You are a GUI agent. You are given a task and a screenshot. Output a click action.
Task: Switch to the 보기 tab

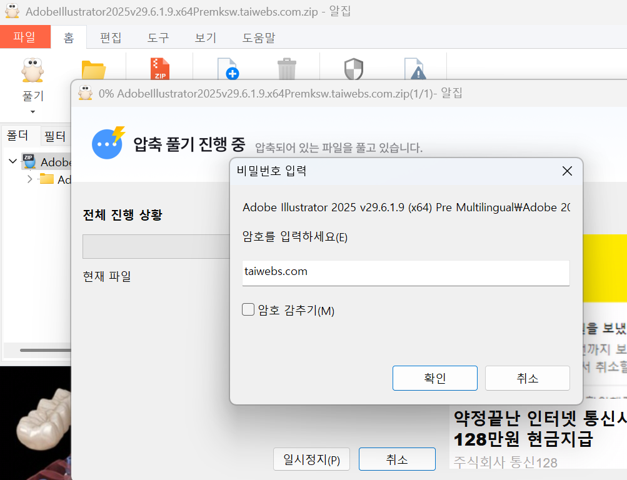click(x=206, y=37)
